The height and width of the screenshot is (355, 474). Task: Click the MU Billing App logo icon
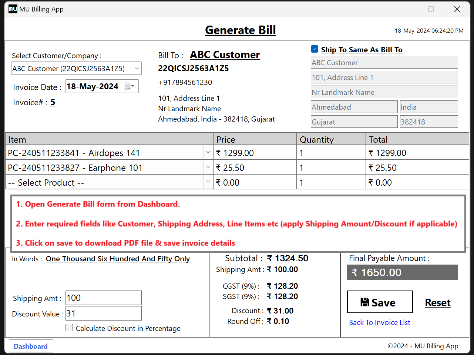(x=12, y=9)
